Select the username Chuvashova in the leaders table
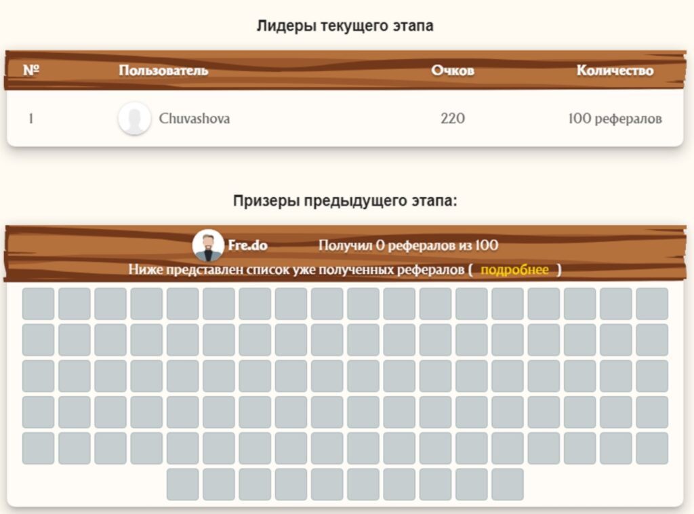 195,118
